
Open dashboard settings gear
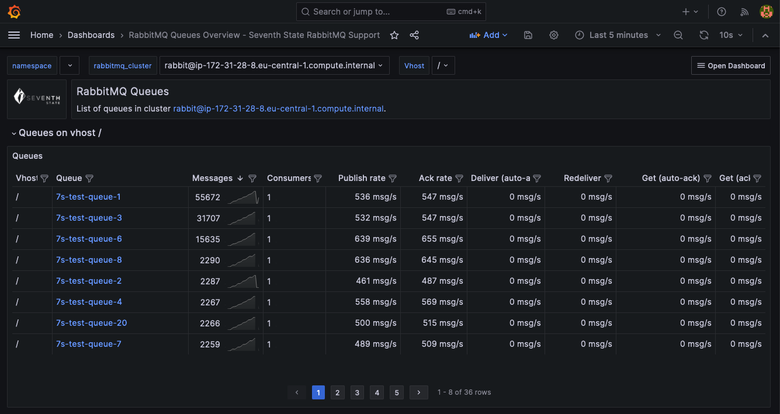pyautogui.click(x=554, y=35)
